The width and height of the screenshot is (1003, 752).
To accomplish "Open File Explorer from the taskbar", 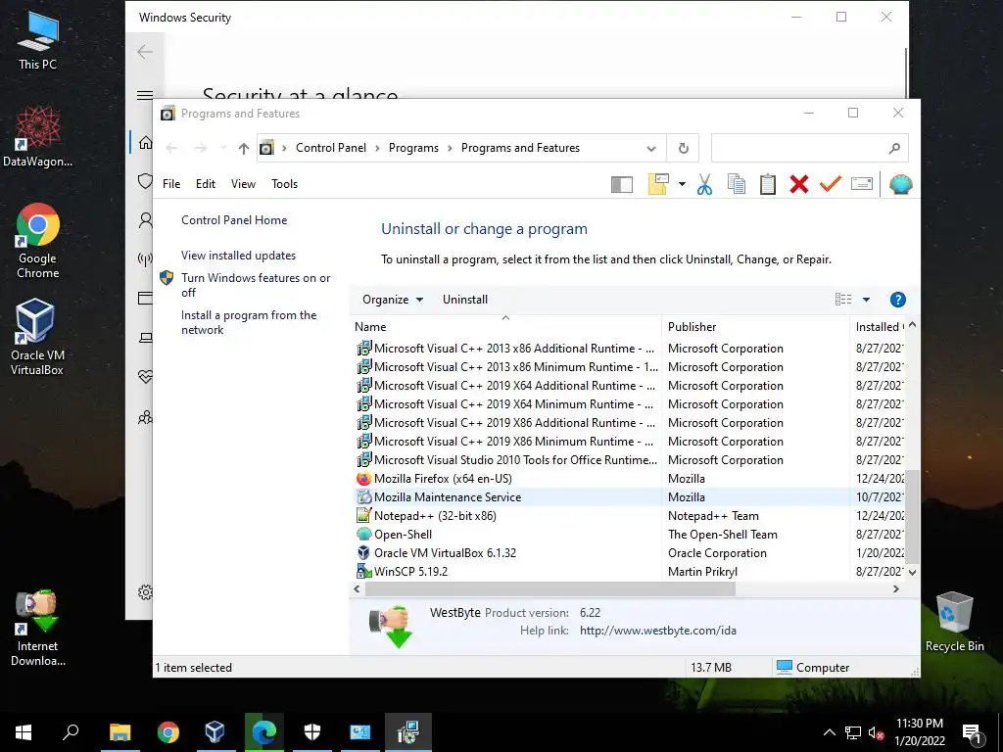I will click(119, 732).
